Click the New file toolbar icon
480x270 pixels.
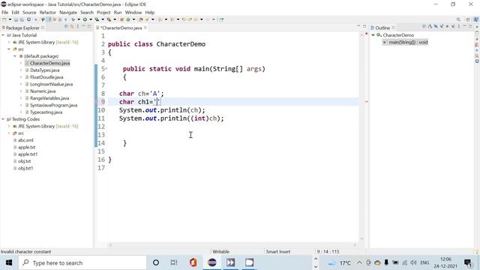pyautogui.click(x=4, y=19)
